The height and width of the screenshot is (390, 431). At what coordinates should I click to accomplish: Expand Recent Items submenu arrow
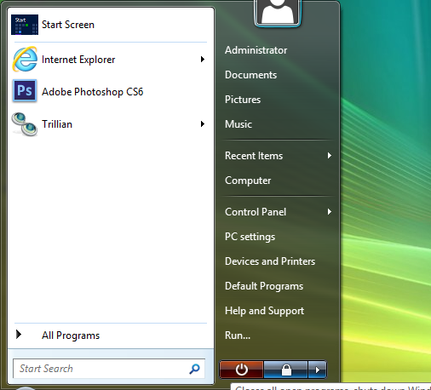pyautogui.click(x=330, y=156)
